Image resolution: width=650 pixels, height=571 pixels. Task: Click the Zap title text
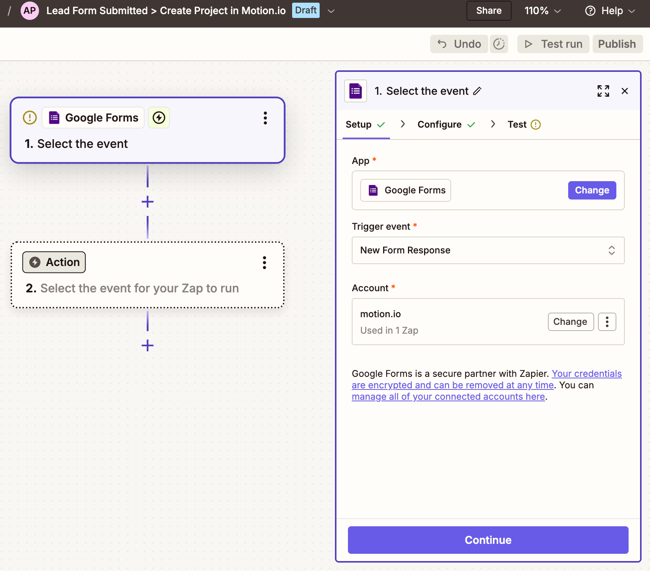tap(166, 11)
